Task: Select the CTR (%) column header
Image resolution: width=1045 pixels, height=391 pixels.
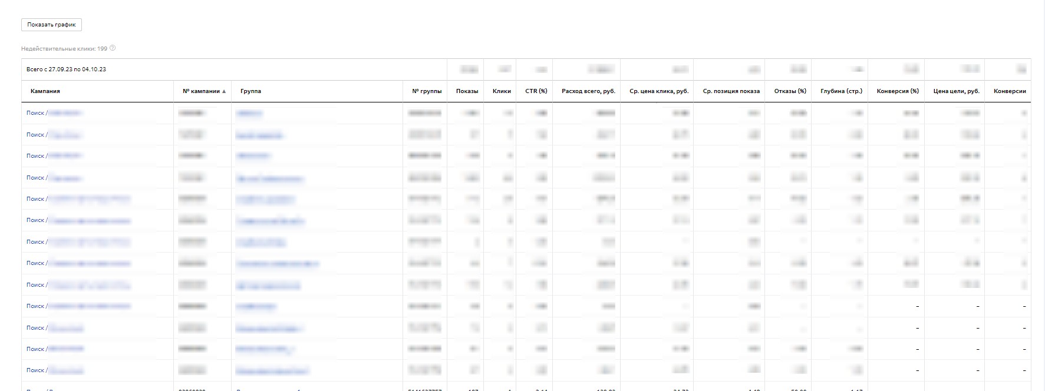Action: (x=536, y=91)
